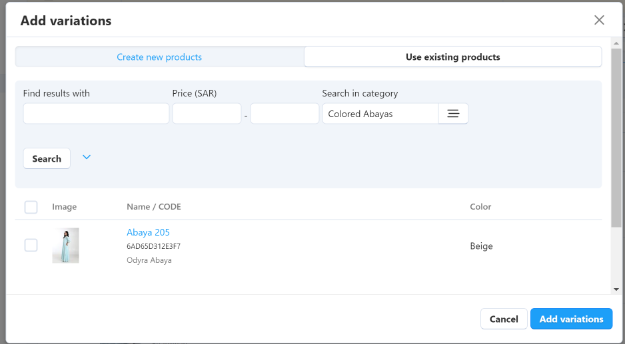
Task: Cancel adding variations
Action: (x=504, y=319)
